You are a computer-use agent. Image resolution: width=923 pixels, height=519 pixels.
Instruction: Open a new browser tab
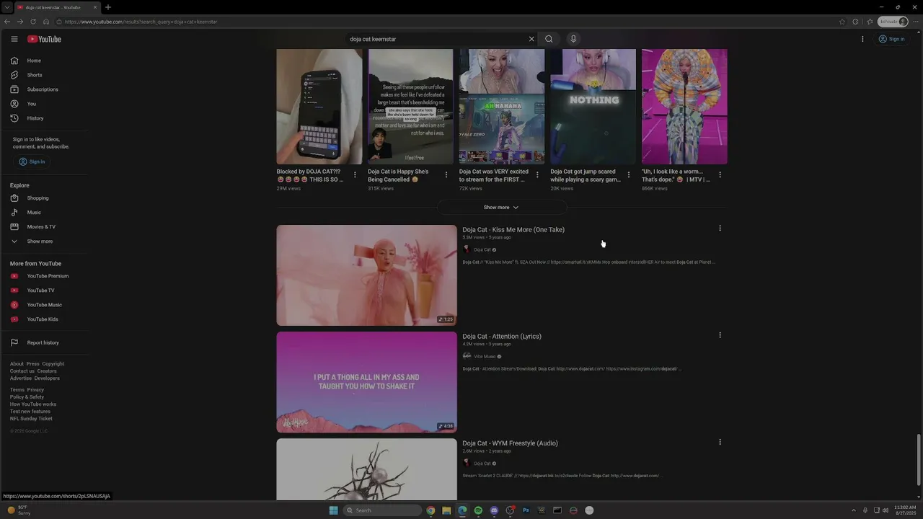[x=108, y=7]
